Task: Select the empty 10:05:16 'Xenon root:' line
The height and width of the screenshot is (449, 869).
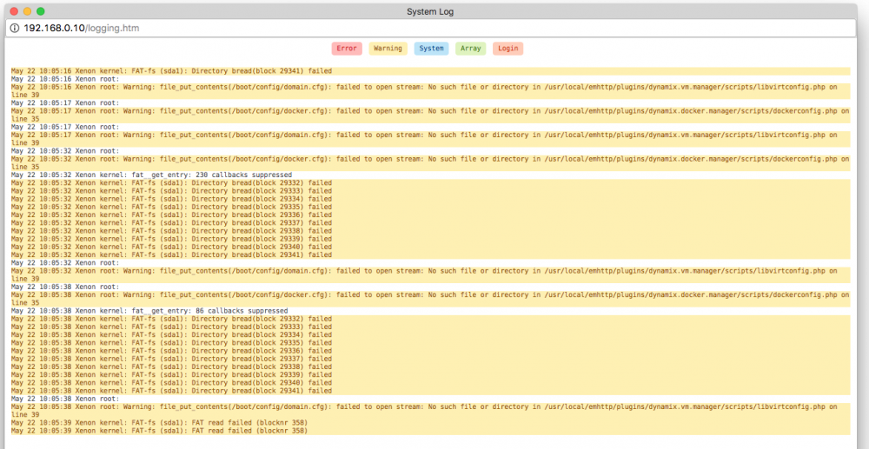Action: (430, 79)
